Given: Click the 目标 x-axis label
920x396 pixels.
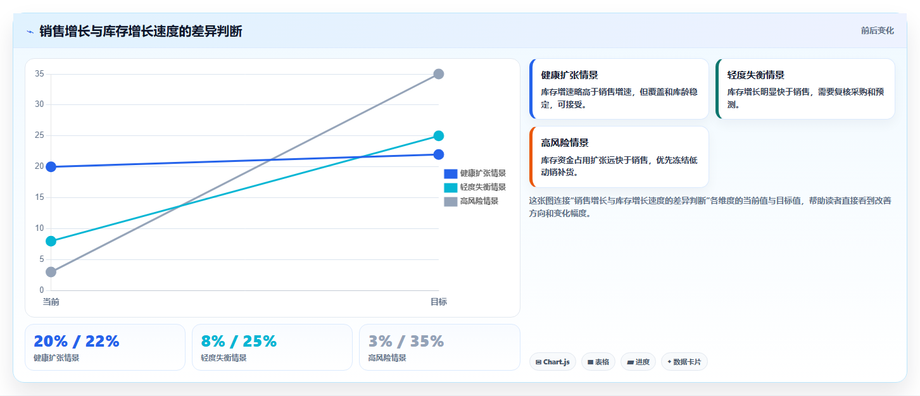Looking at the screenshot, I should pos(439,302).
